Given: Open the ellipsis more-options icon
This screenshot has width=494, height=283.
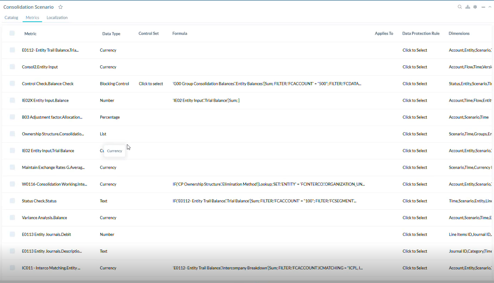Looking at the screenshot, I should click(x=483, y=7).
